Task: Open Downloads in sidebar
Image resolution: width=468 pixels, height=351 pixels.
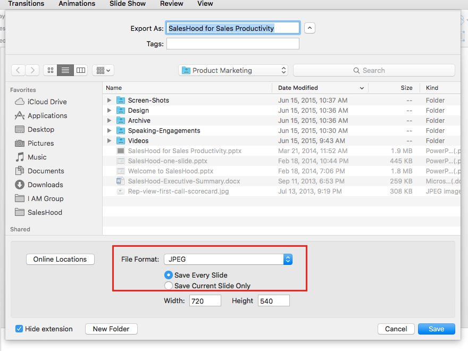Action: point(39,185)
